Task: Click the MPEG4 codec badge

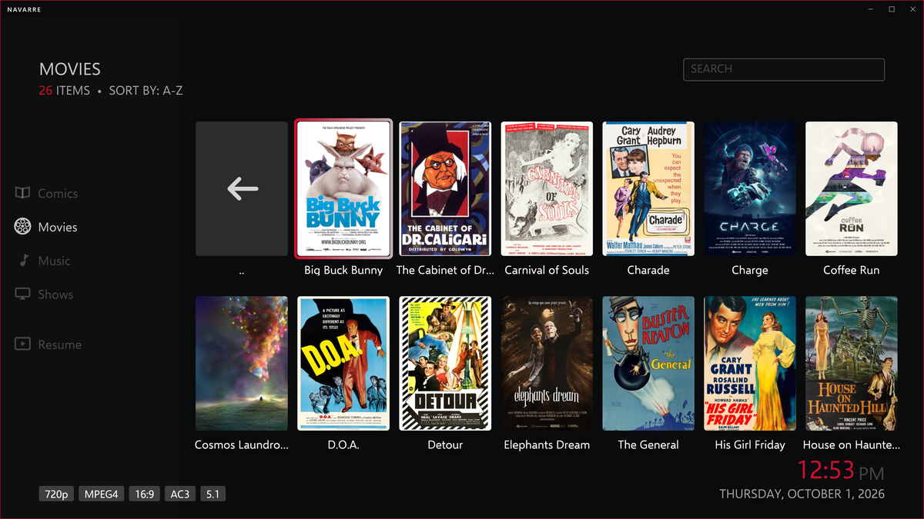Action: [101, 494]
